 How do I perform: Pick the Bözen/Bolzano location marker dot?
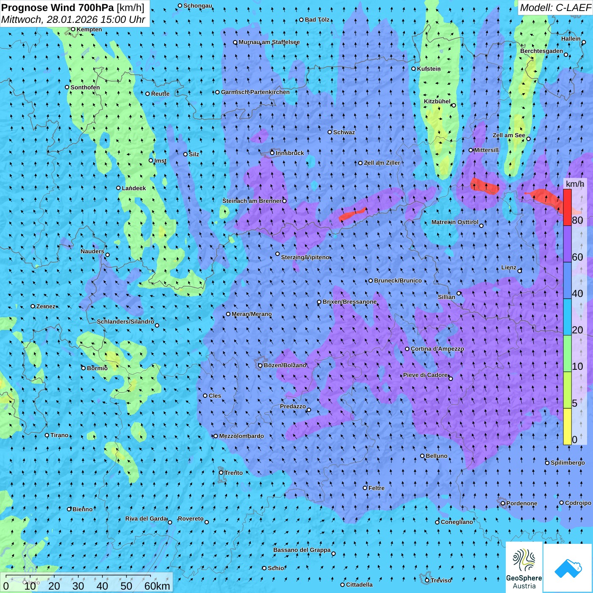(x=260, y=365)
